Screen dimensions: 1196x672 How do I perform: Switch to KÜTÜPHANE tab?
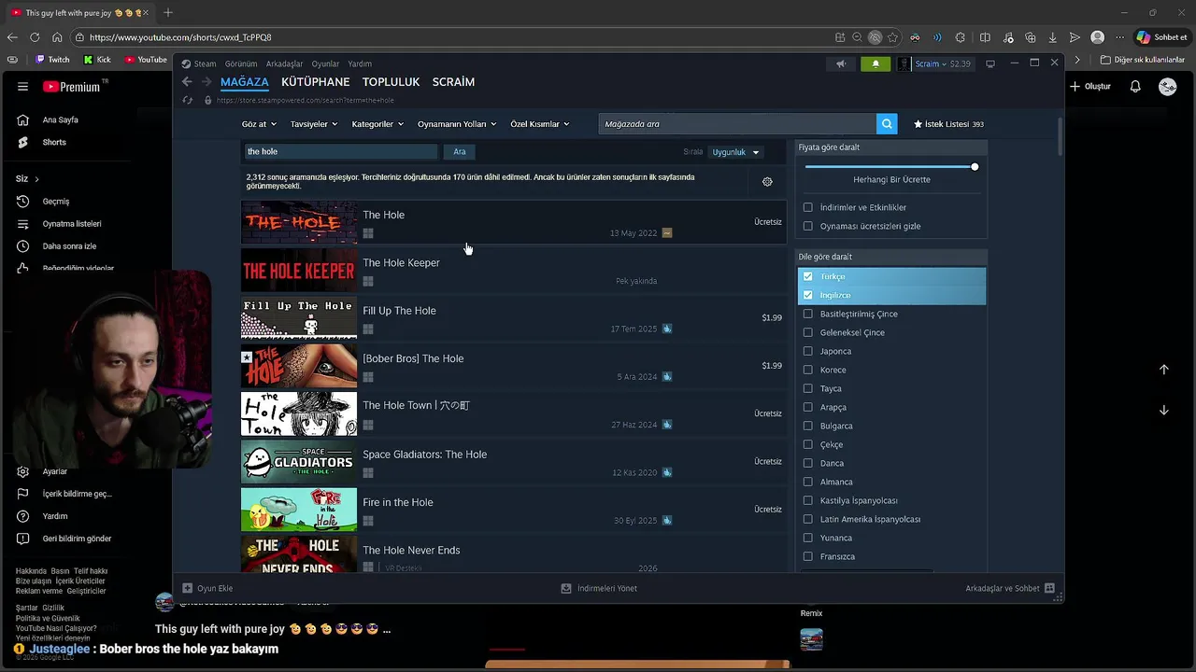(x=315, y=82)
